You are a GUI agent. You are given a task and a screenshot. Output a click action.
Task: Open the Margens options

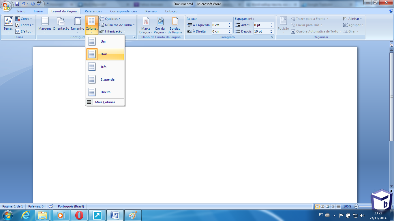pos(45,25)
